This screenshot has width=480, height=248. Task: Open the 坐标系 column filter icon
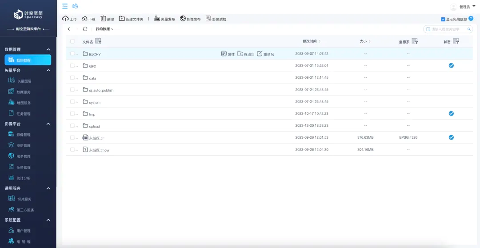tap(415, 41)
